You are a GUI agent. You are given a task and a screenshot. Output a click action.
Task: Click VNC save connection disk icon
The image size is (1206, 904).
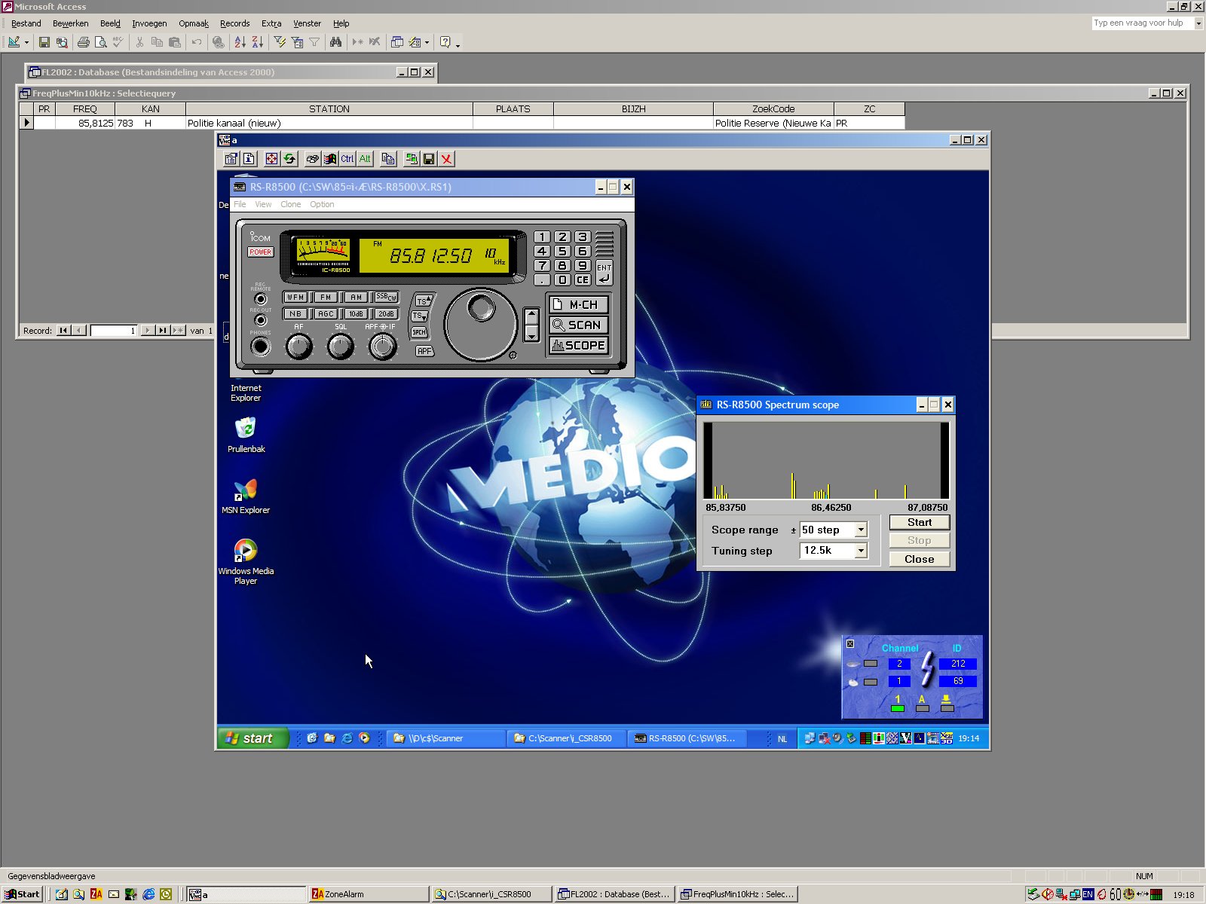click(x=429, y=159)
